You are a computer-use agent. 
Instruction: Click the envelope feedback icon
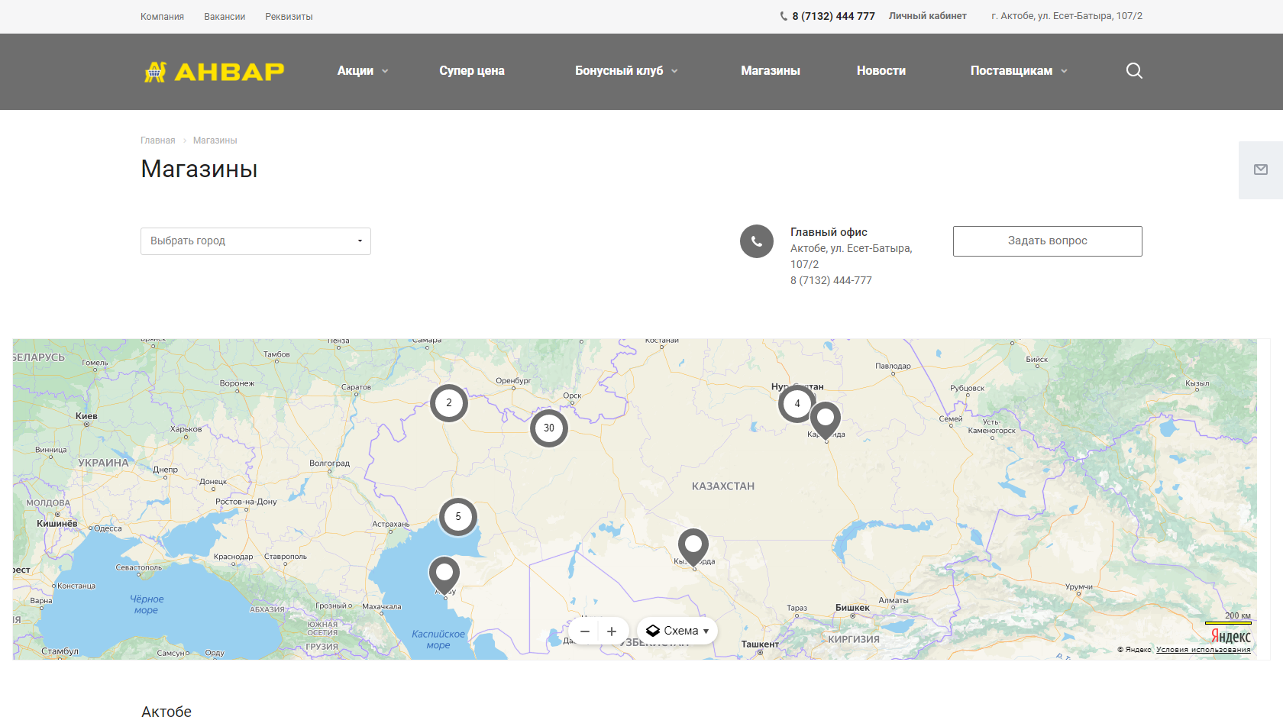click(1261, 170)
